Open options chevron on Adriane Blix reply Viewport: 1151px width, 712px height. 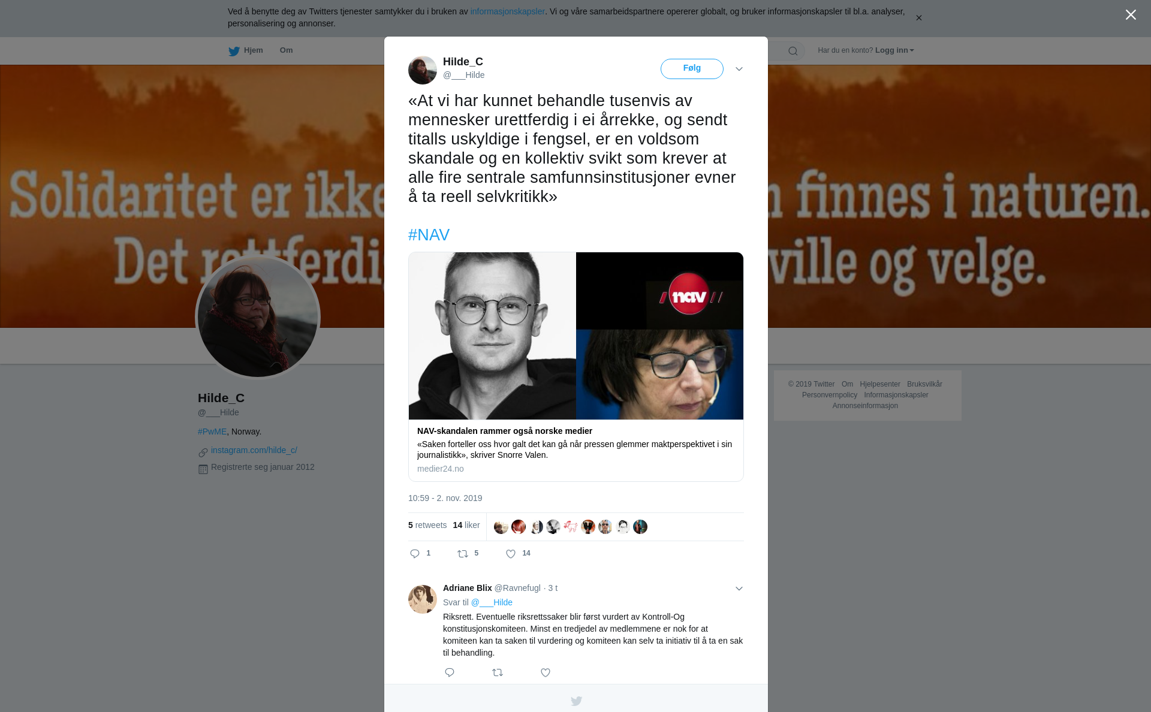pos(739,589)
